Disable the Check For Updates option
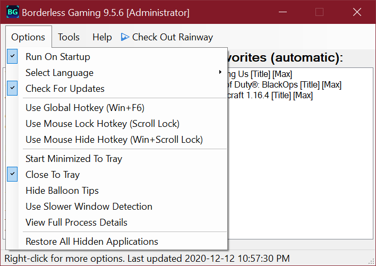Viewport: 376px width, 266px height. coord(65,89)
